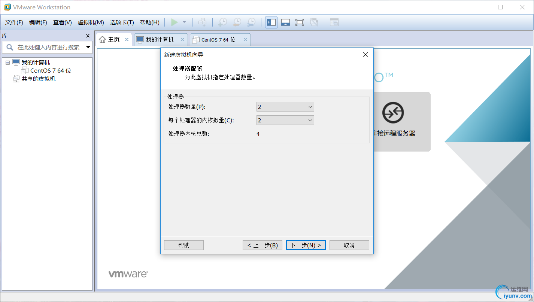Click the 处理器内核总数 value 4
This screenshot has height=302, width=534.
(x=258, y=134)
